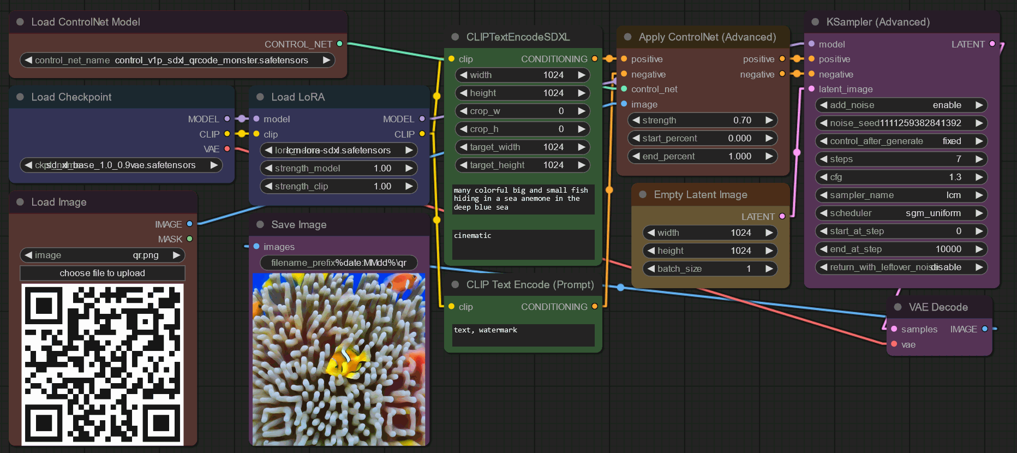Click VAE Decode IMAGE output socket
The image size is (1017, 453).
pyautogui.click(x=984, y=329)
